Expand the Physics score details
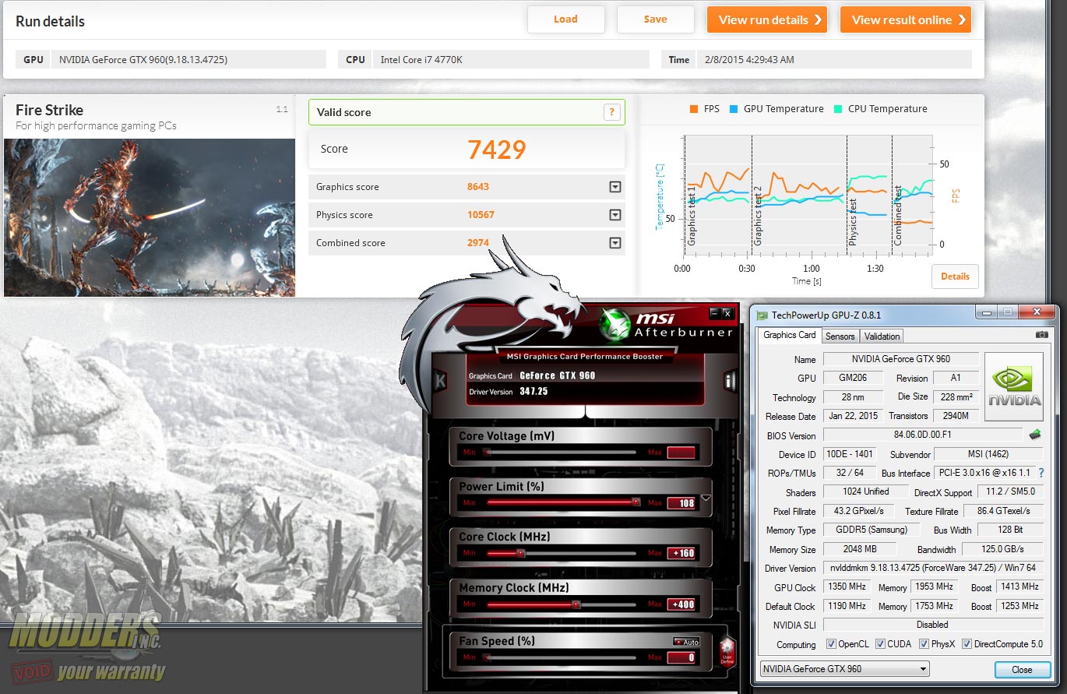Viewport: 1067px width, 694px height. click(615, 215)
